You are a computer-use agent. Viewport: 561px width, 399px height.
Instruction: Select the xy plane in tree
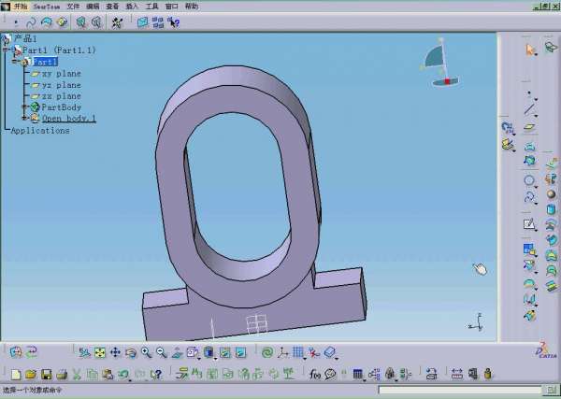click(61, 73)
